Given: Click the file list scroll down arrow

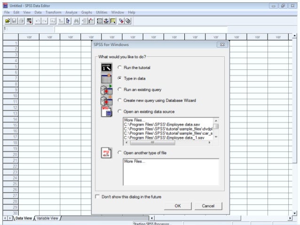Looking at the screenshot, I should (216, 137).
